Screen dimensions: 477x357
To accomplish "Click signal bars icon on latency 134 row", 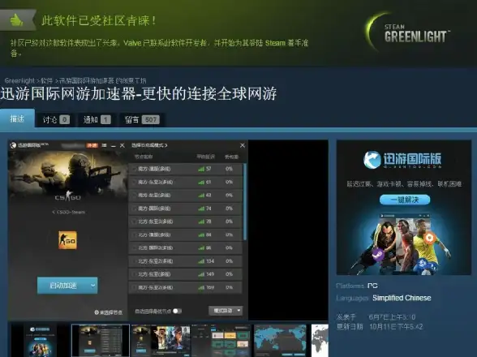I will point(201,261).
